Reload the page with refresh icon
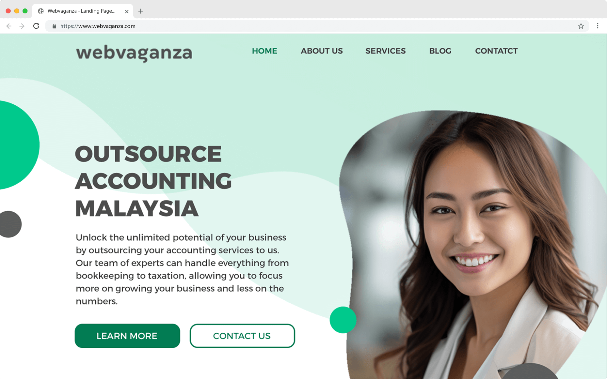 tap(36, 26)
